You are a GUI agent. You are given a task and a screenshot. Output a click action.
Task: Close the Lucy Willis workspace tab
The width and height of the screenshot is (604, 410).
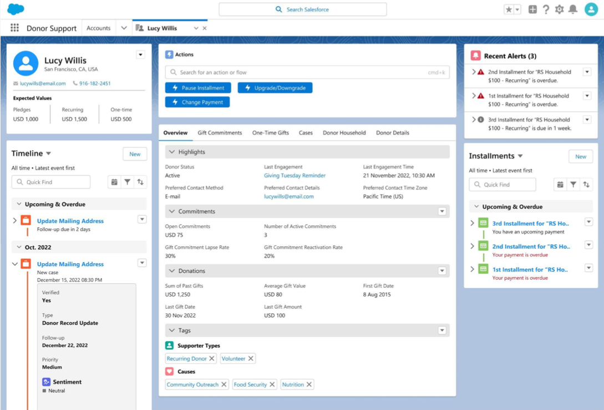(x=205, y=28)
